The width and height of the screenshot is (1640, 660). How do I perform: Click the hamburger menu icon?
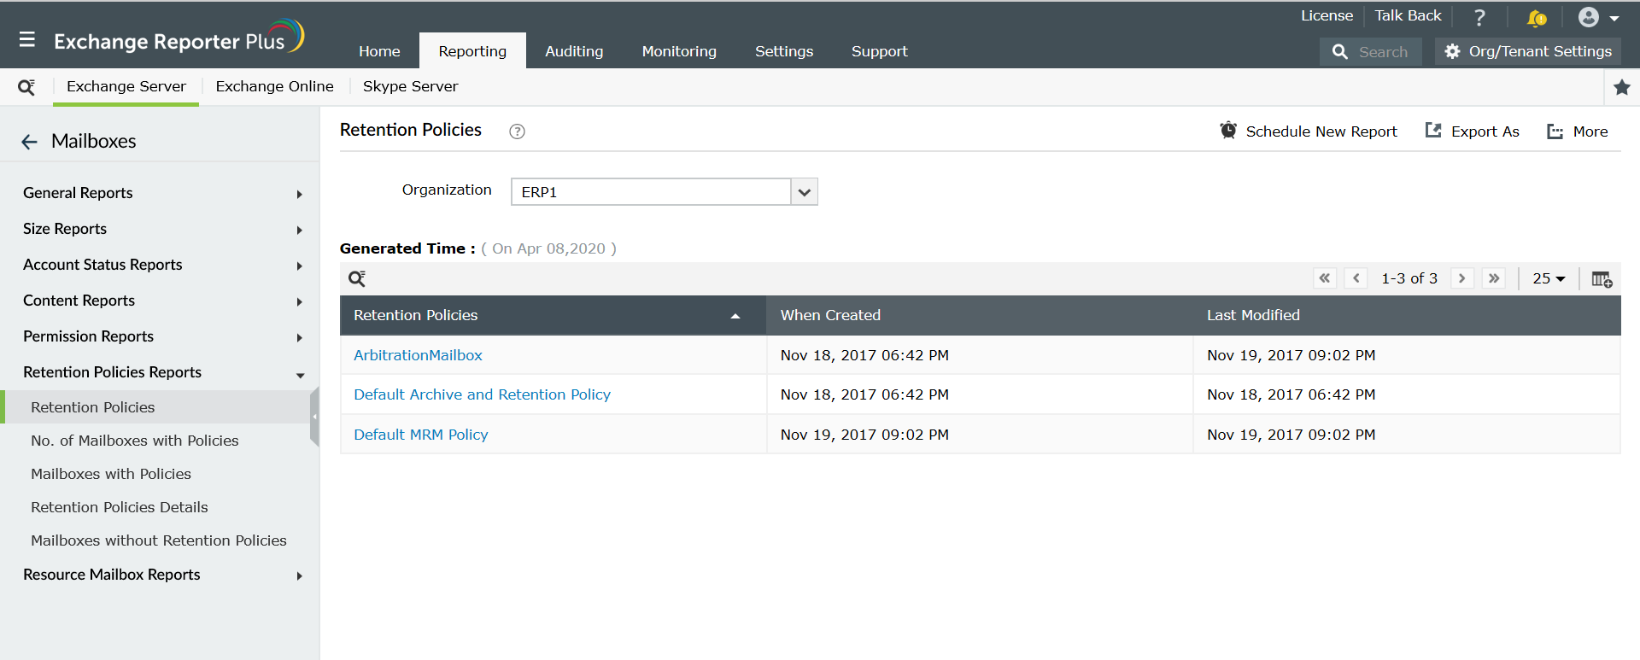27,39
